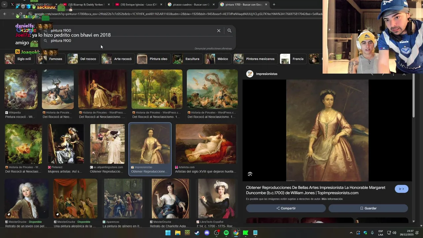
Task: Open LibreTexts Español image result
Action: (217, 198)
